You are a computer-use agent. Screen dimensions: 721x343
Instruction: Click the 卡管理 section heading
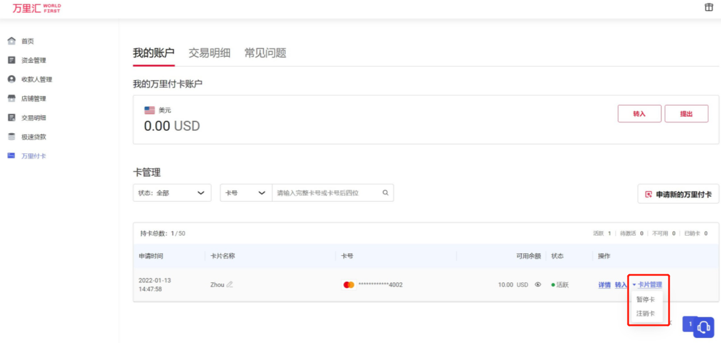point(147,172)
